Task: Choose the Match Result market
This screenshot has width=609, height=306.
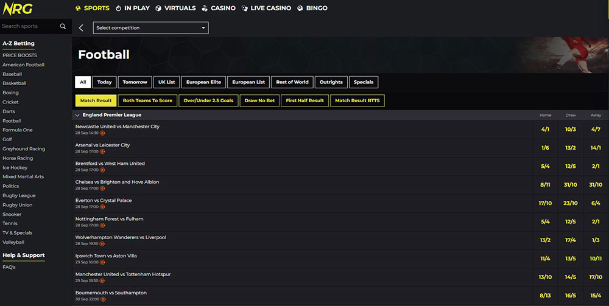Action: point(96,100)
